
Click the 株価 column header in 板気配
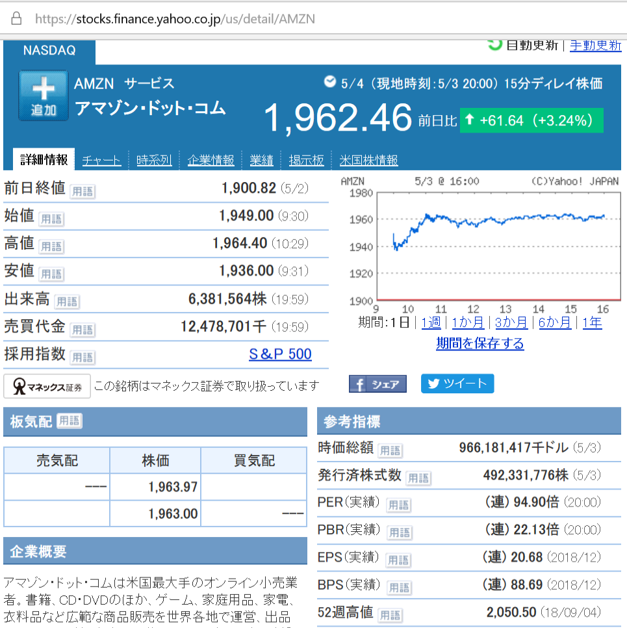coord(155,460)
